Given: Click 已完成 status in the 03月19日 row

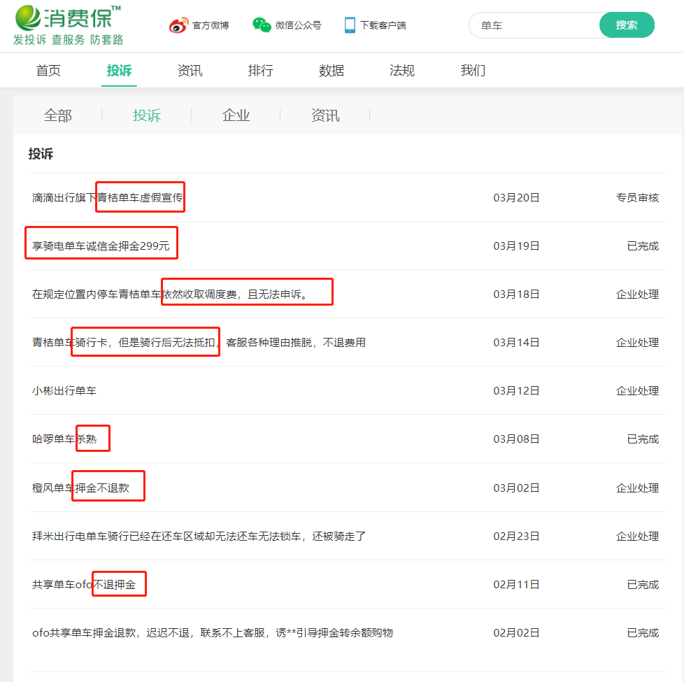Looking at the screenshot, I should [x=643, y=246].
